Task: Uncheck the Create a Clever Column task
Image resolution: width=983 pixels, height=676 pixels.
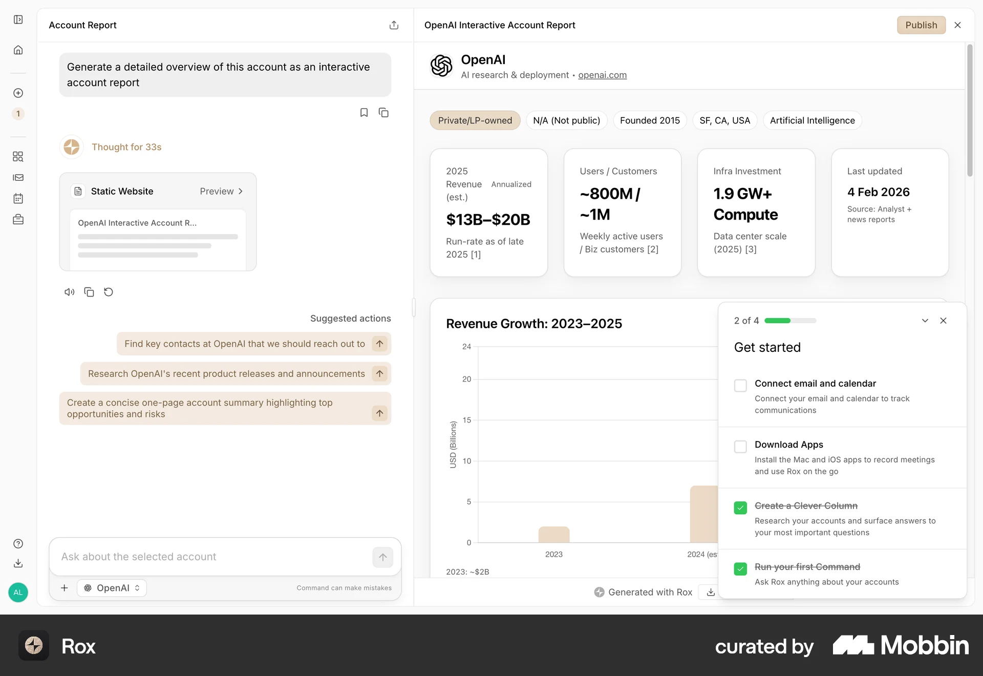Action: click(740, 508)
